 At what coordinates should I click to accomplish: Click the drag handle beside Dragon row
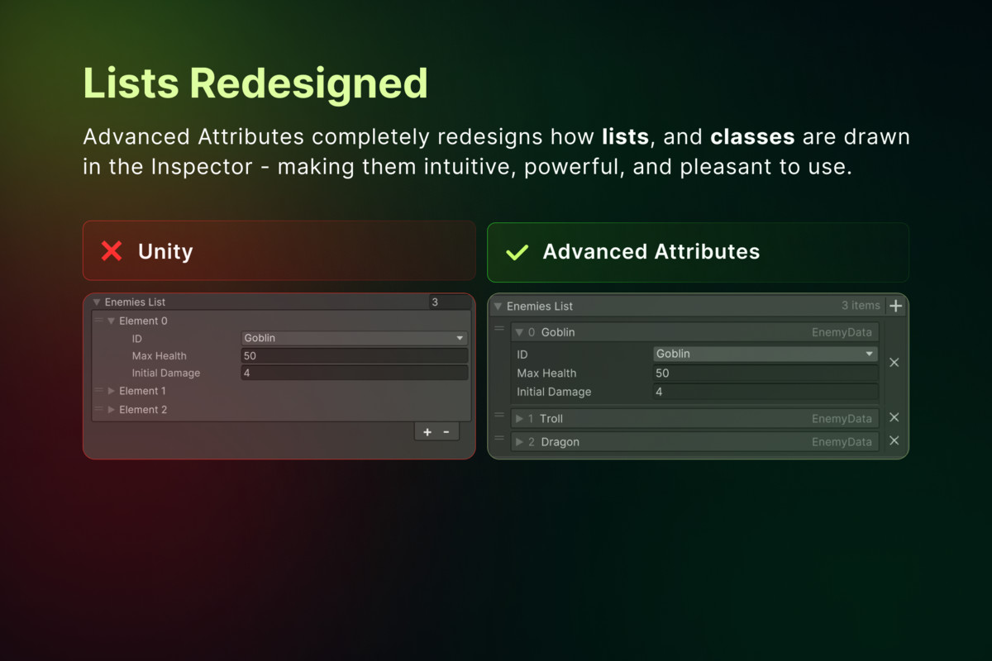pos(499,438)
